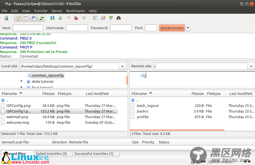Sort remote files by Filesize column
The height and width of the screenshot is (165, 255).
(195, 93)
